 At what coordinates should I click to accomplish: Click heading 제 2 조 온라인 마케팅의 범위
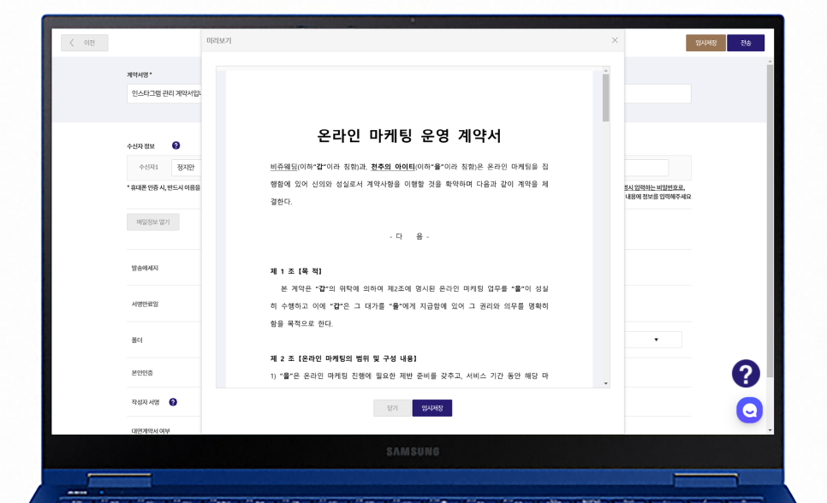click(x=343, y=358)
